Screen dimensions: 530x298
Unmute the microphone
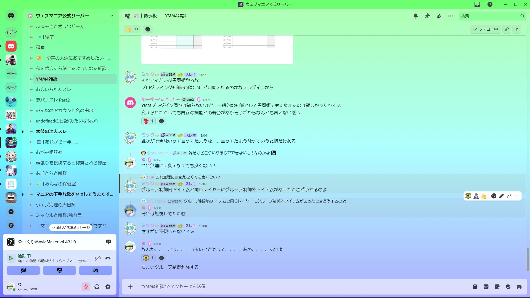coord(86,287)
